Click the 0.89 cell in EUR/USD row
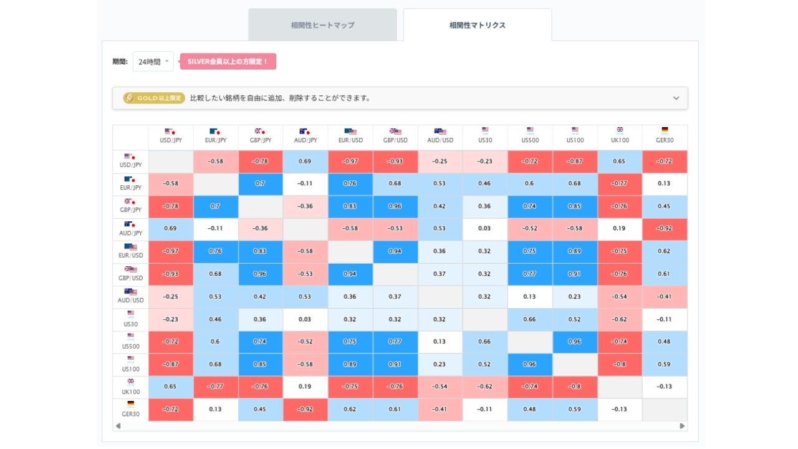798x449 pixels. 575,251
